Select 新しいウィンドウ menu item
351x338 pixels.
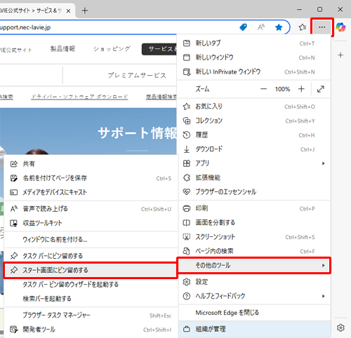254,58
